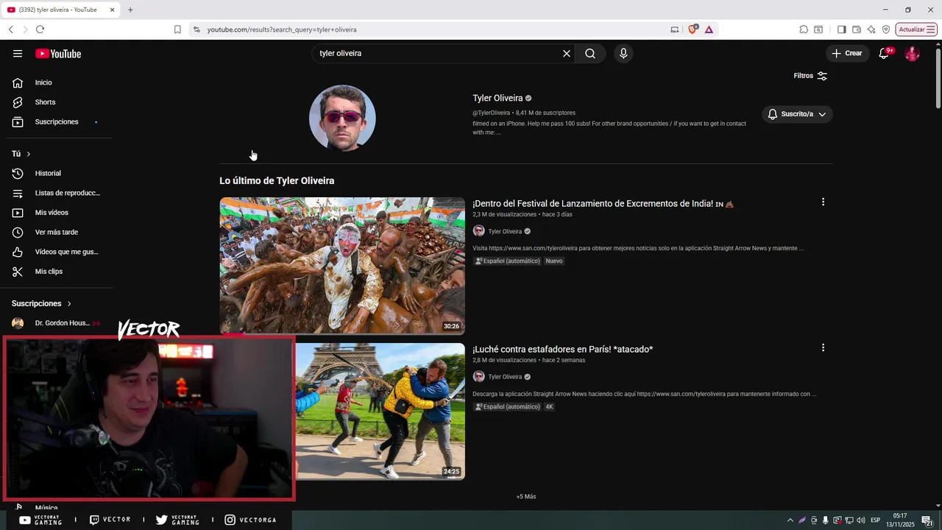Open YouTube notifications bell
This screenshot has height=530, width=942.
click(884, 54)
